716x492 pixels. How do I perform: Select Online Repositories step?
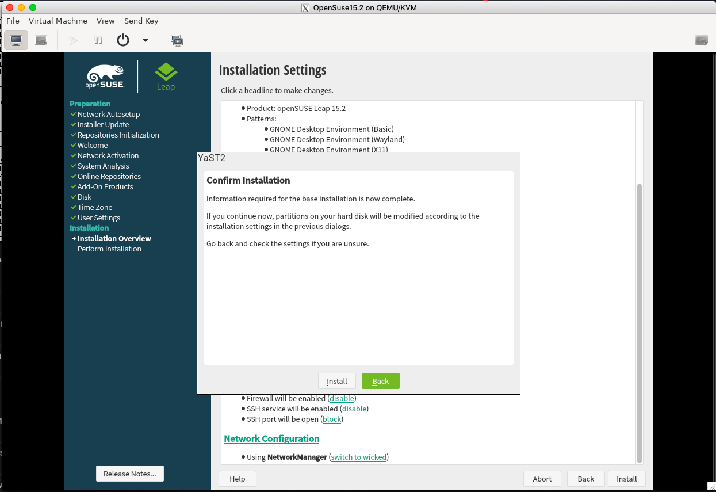pos(109,176)
